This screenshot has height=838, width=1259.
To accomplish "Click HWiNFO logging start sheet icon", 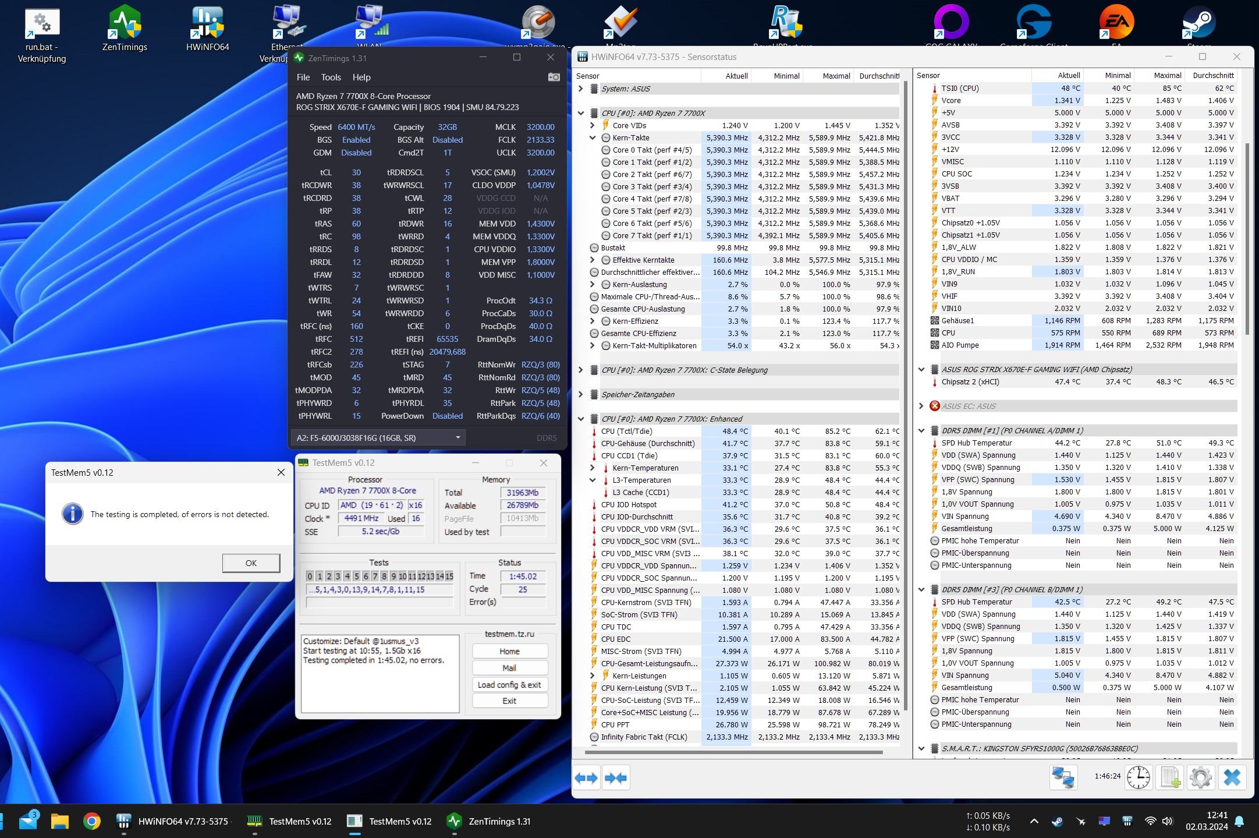I will tap(1170, 777).
